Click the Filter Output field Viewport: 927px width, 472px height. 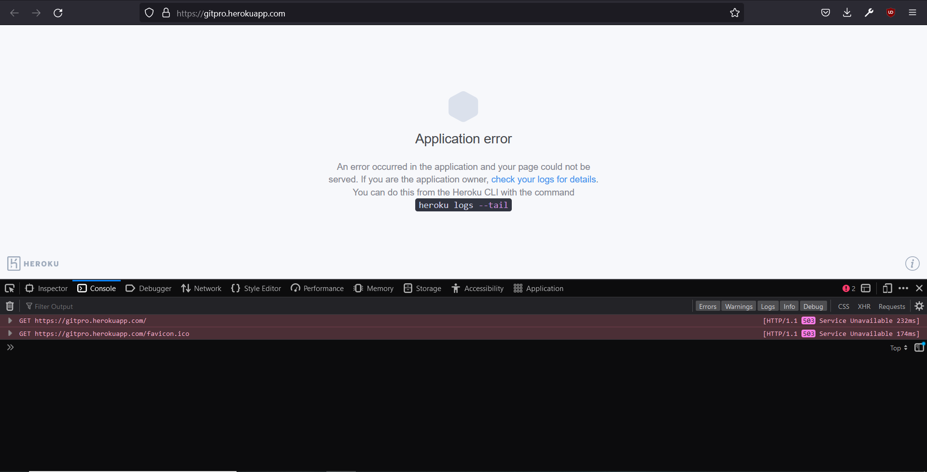pos(357,306)
